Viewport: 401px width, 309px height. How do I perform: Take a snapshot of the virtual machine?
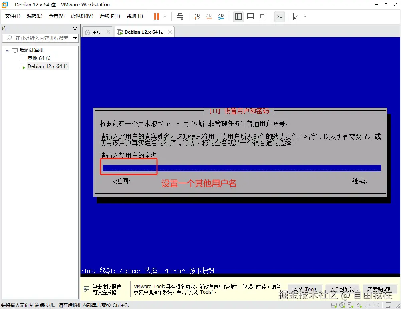[197, 16]
